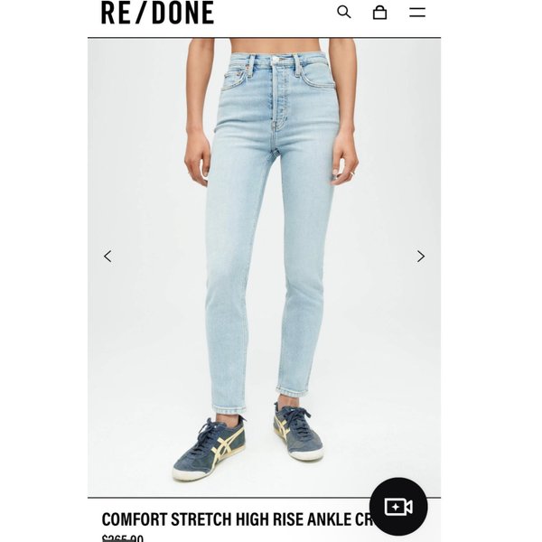The image size is (542, 542).
Task: Open the shopping bag icon
Action: click(x=379, y=13)
